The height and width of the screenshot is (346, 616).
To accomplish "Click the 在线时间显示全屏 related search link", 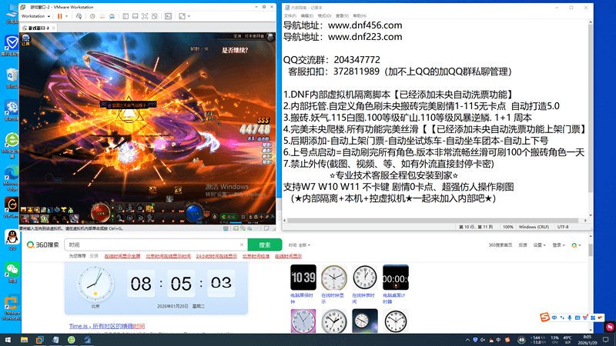I will [x=122, y=256].
